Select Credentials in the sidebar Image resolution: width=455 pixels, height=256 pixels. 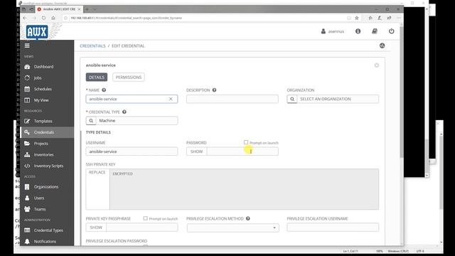(x=47, y=132)
